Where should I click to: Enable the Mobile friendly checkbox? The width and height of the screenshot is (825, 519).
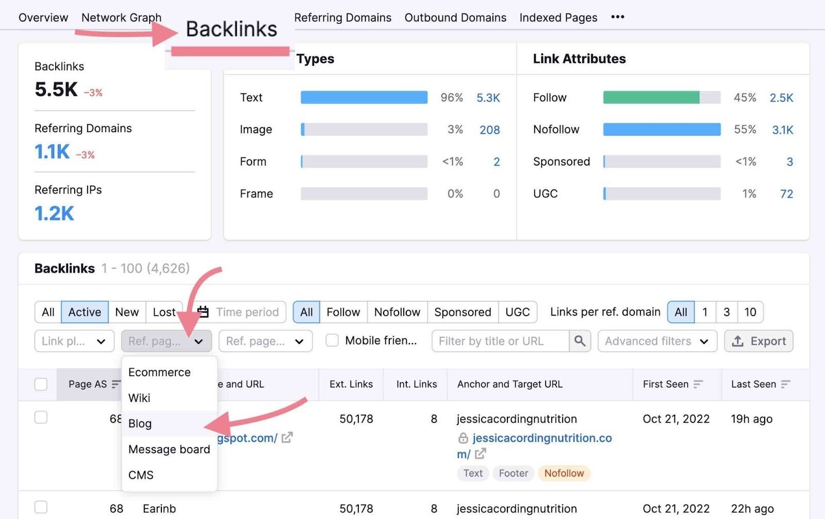click(333, 340)
